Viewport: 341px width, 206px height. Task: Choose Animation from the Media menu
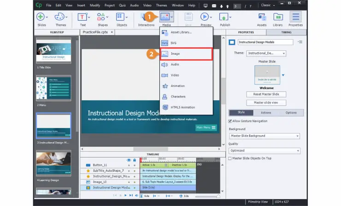[x=186, y=86]
